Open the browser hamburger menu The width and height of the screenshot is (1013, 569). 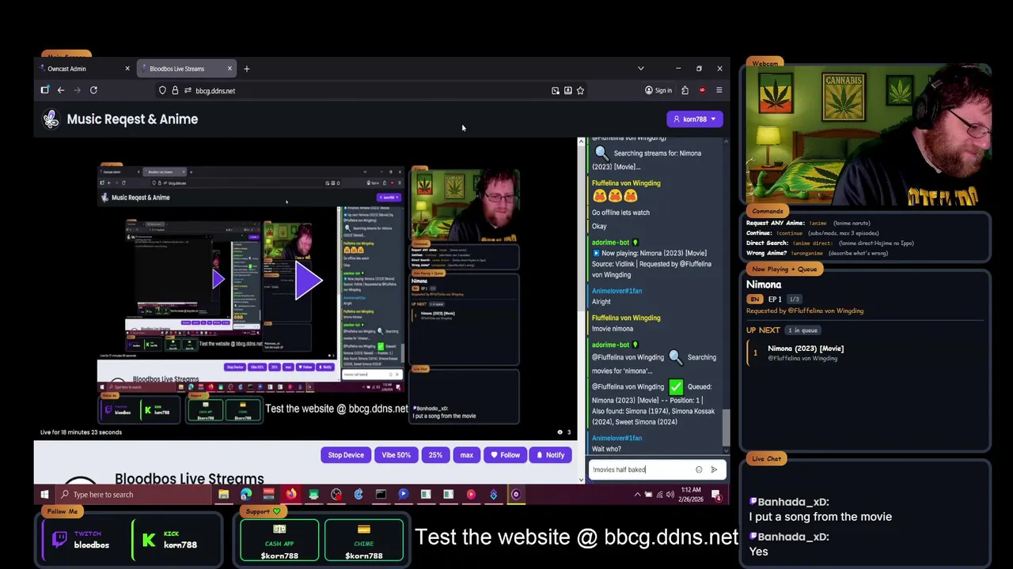pos(719,90)
